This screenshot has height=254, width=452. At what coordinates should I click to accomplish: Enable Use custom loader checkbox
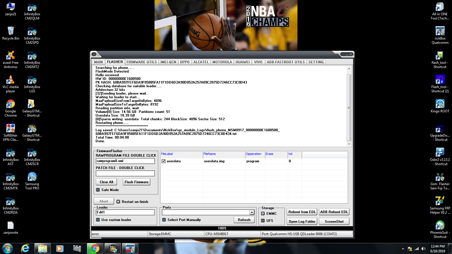coord(98,220)
